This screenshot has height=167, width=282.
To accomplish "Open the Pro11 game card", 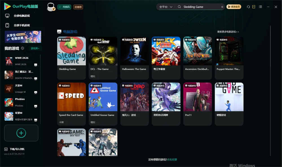I will (x=198, y=104).
